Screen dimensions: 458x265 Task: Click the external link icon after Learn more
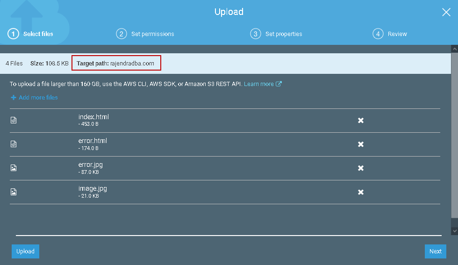click(279, 84)
